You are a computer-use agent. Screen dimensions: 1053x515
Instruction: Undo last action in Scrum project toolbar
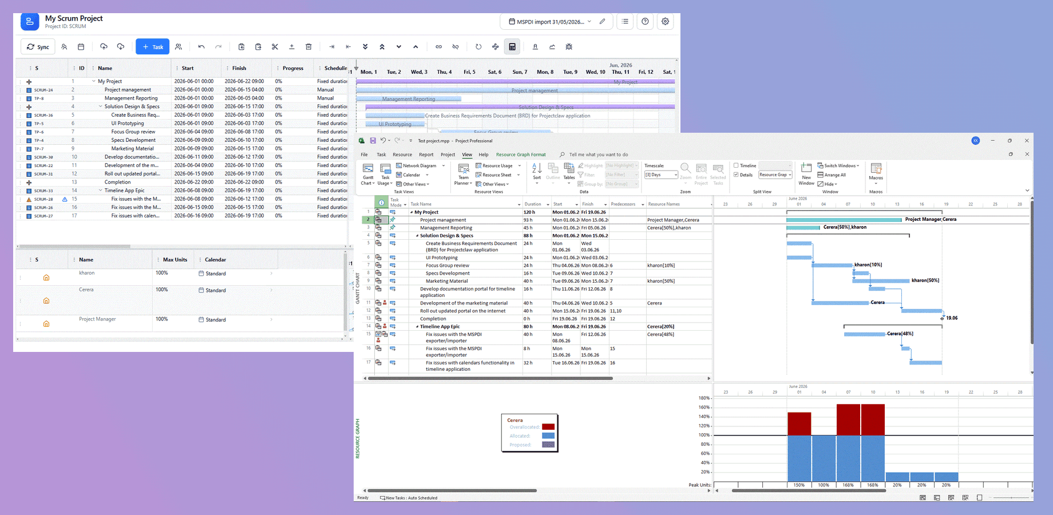(201, 47)
